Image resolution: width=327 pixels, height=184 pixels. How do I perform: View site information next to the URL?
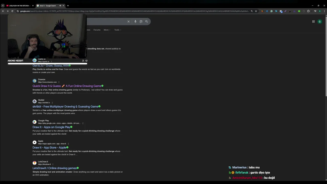18,11
